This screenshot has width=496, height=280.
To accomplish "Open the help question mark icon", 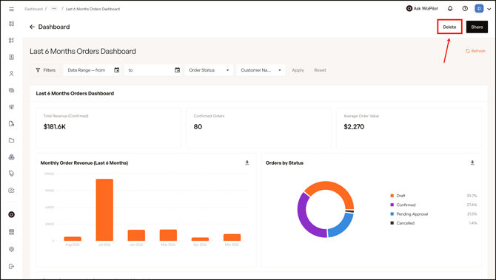I will click(465, 9).
